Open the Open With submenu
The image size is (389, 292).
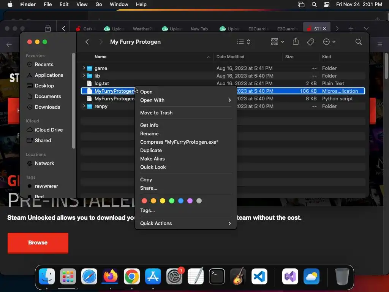pos(185,100)
